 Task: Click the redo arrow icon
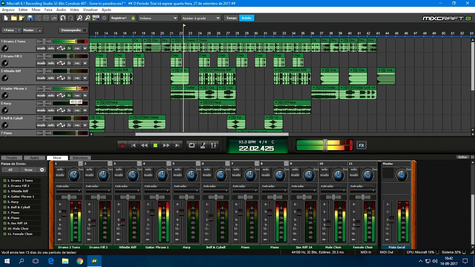(x=71, y=18)
